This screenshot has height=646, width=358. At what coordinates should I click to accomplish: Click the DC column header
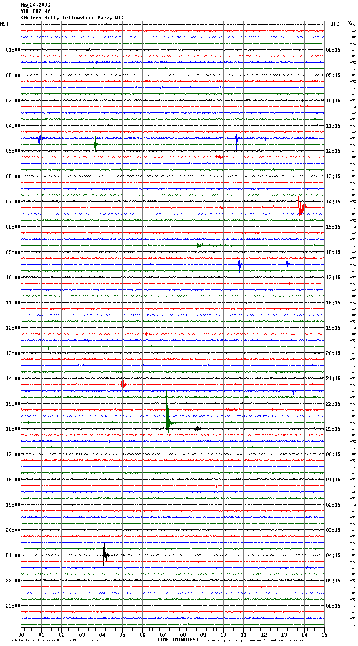[x=350, y=23]
